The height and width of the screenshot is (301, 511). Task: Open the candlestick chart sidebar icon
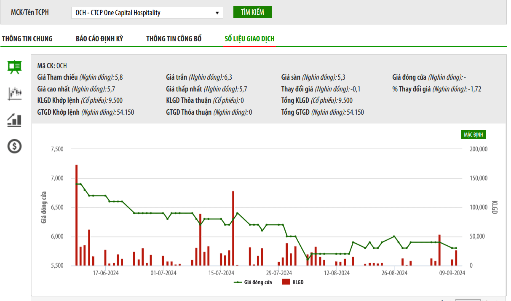(15, 93)
